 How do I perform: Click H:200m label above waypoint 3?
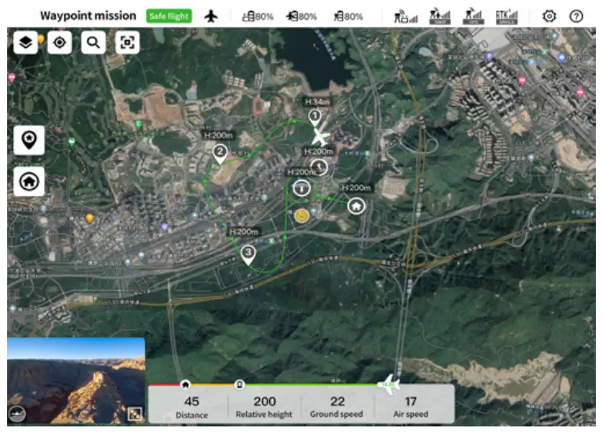(244, 232)
